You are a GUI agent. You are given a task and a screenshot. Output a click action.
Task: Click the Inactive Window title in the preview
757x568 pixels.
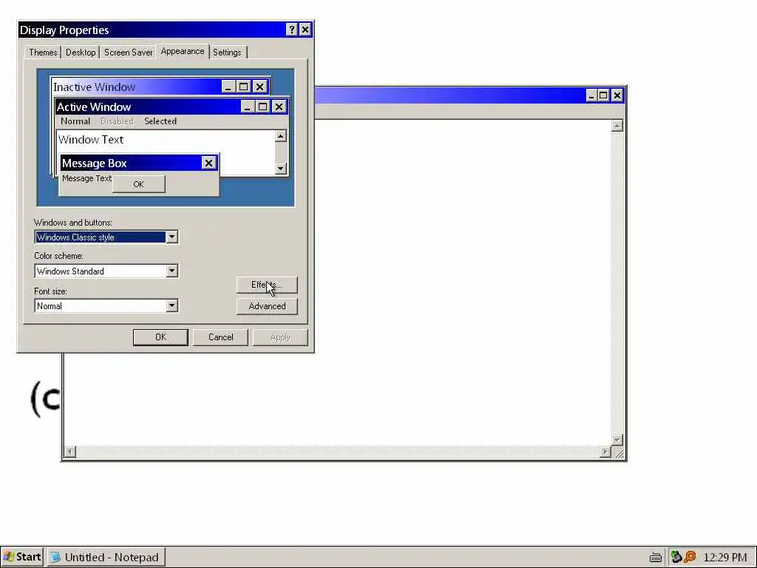pos(94,87)
